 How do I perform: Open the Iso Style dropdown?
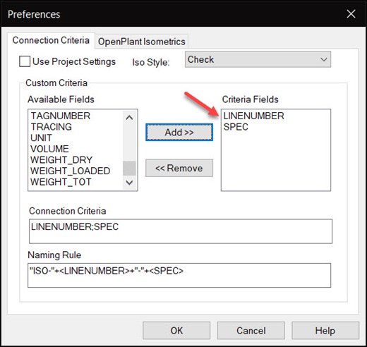click(x=258, y=59)
